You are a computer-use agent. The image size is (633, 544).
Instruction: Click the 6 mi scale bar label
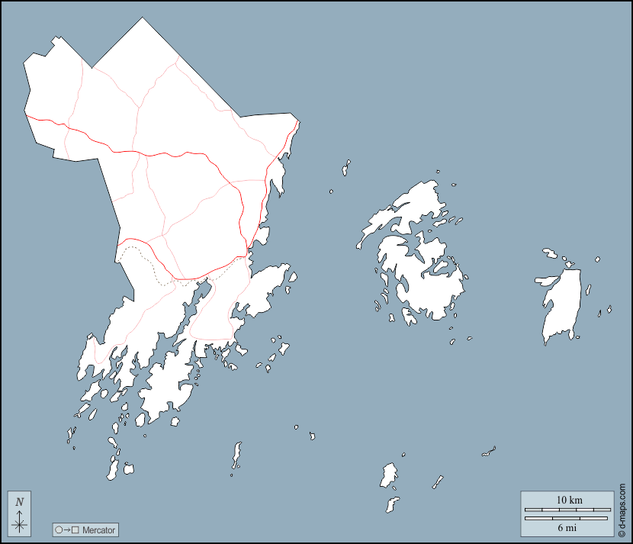[x=569, y=527]
